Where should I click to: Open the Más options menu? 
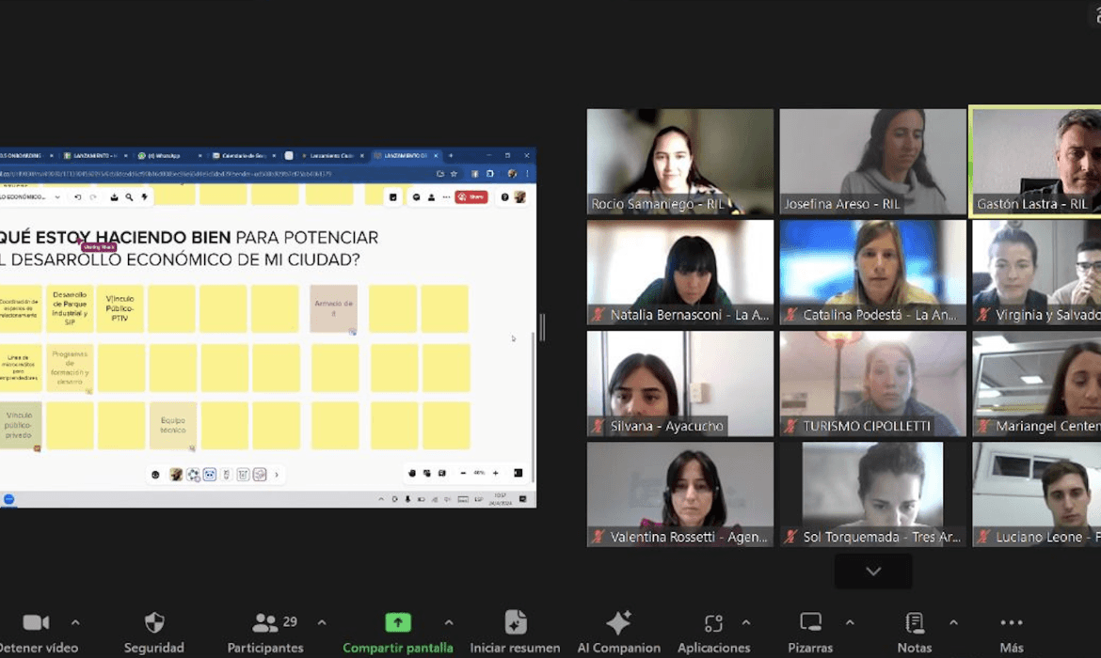(x=1012, y=622)
